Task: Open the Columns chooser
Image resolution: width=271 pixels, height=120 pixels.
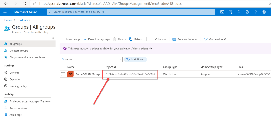Action: pyautogui.click(x=158, y=39)
